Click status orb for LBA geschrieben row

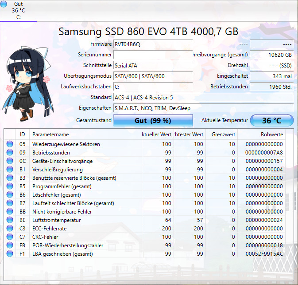tap(10, 254)
